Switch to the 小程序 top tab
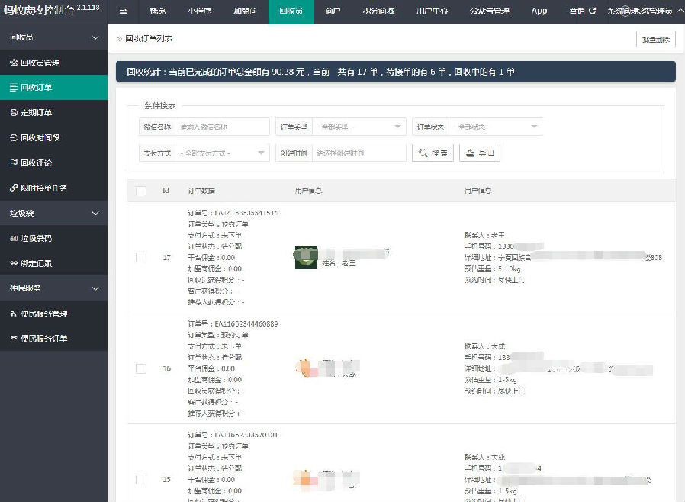685x502 pixels. coord(199,11)
